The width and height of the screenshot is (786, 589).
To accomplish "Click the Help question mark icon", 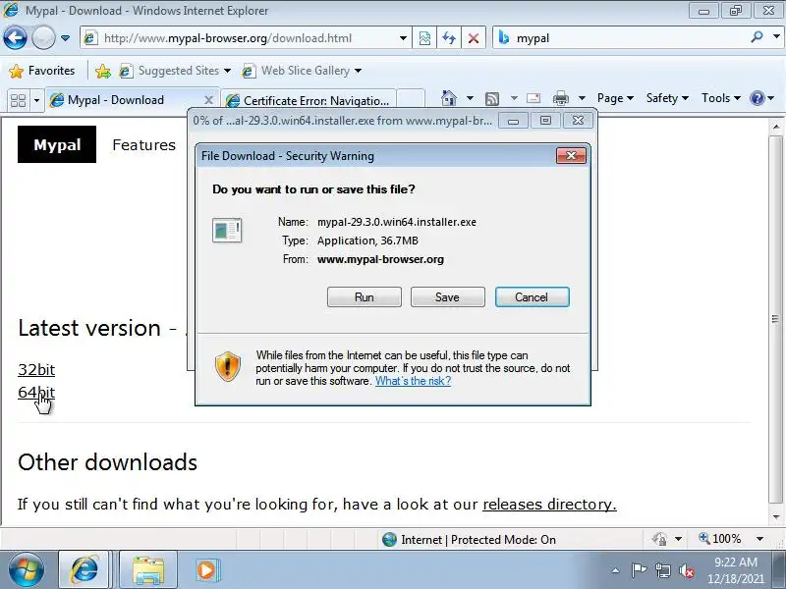I will [757, 98].
